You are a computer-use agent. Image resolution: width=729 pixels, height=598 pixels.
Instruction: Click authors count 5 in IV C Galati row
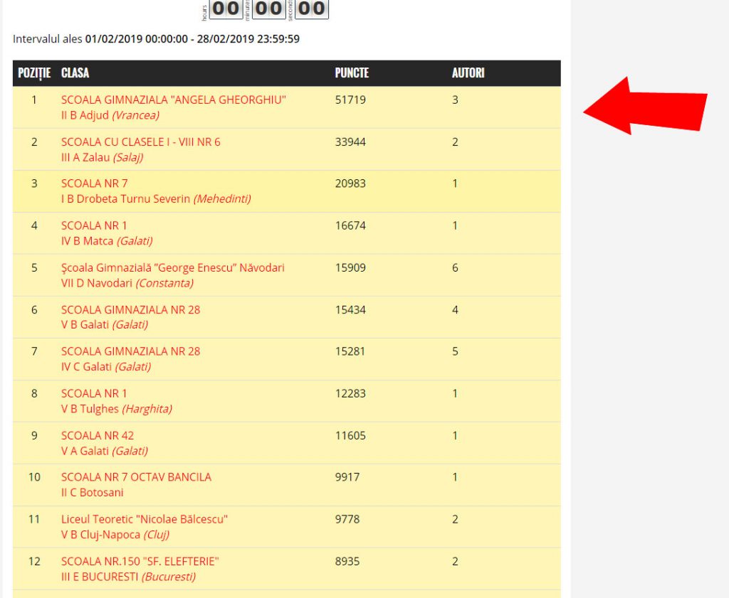(x=455, y=351)
